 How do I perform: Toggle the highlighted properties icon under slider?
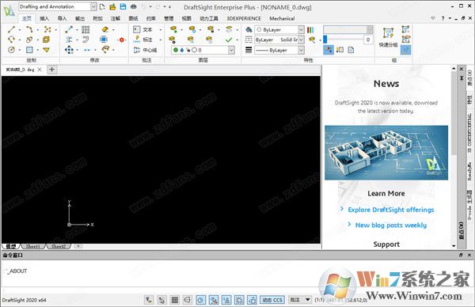(329, 50)
